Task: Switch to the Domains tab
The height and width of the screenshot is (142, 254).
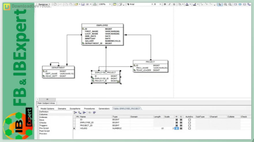Action: pos(62,109)
